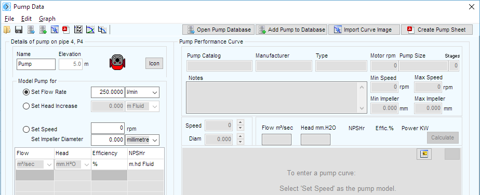Click the flow rate value 250.0000 field
Image resolution: width=480 pixels, height=195 pixels.
click(108, 92)
